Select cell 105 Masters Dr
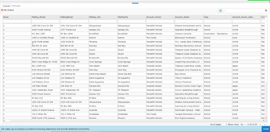 pos(74,82)
